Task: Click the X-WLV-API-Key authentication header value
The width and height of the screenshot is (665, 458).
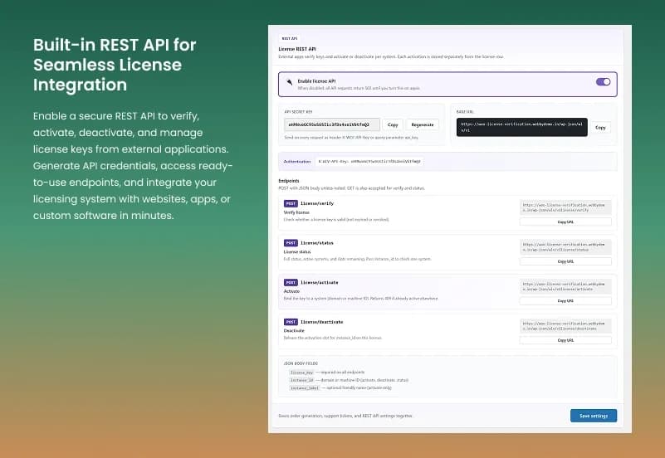Action: 369,162
